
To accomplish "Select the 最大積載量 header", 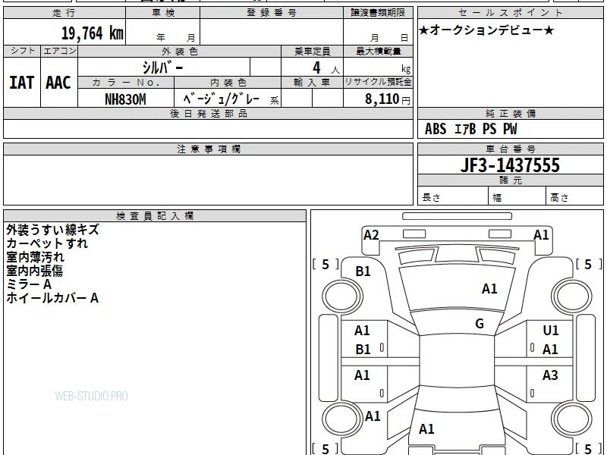I will [x=378, y=51].
